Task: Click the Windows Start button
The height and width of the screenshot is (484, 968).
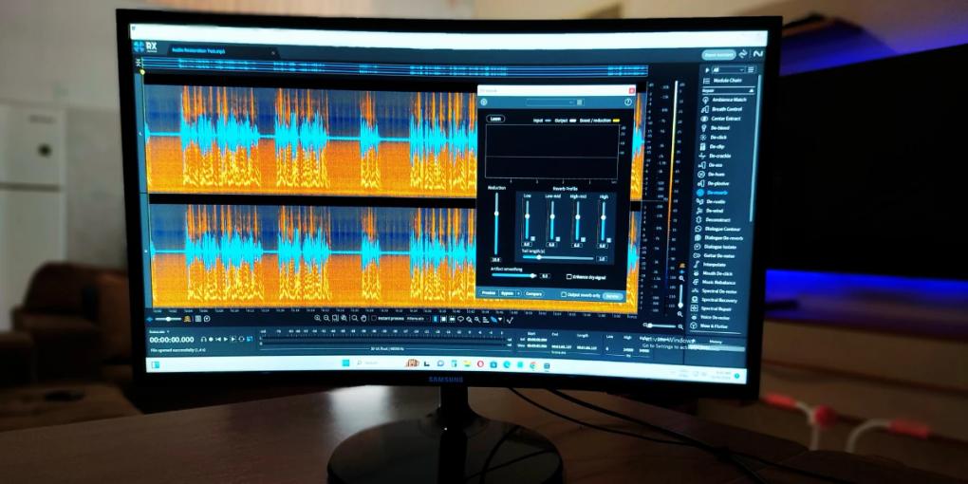Action: tap(344, 364)
